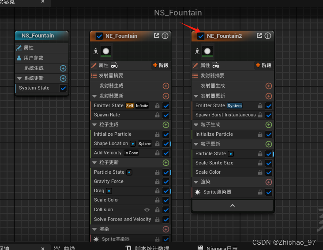Click the CPU sim target icon on NE_Fountain2
323x250 pixels.
[x=216, y=65]
